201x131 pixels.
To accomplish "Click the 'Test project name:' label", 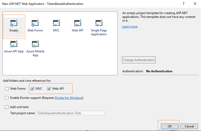I will click(x=23, y=113).
